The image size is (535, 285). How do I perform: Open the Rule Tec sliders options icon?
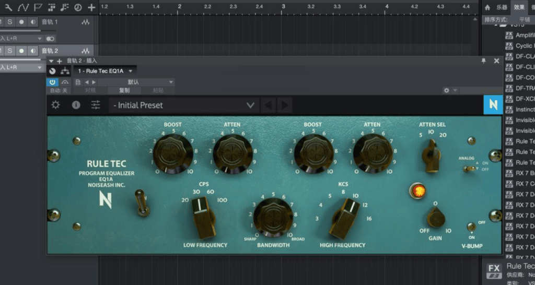96,105
